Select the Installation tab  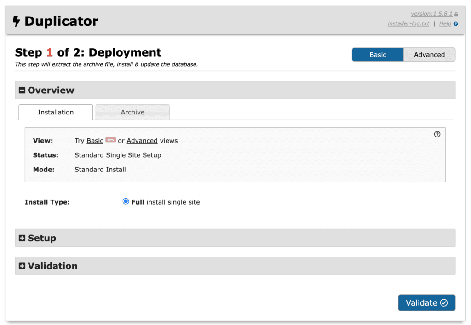[56, 112]
